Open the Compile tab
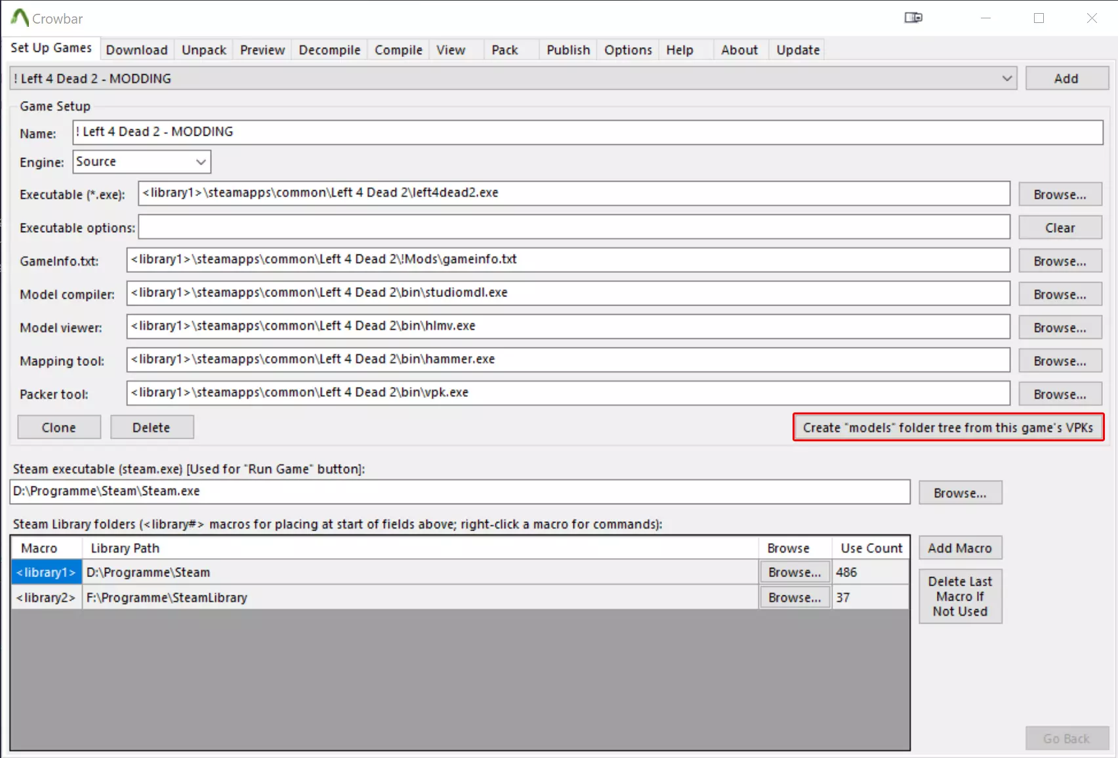The width and height of the screenshot is (1118, 758). pos(398,50)
